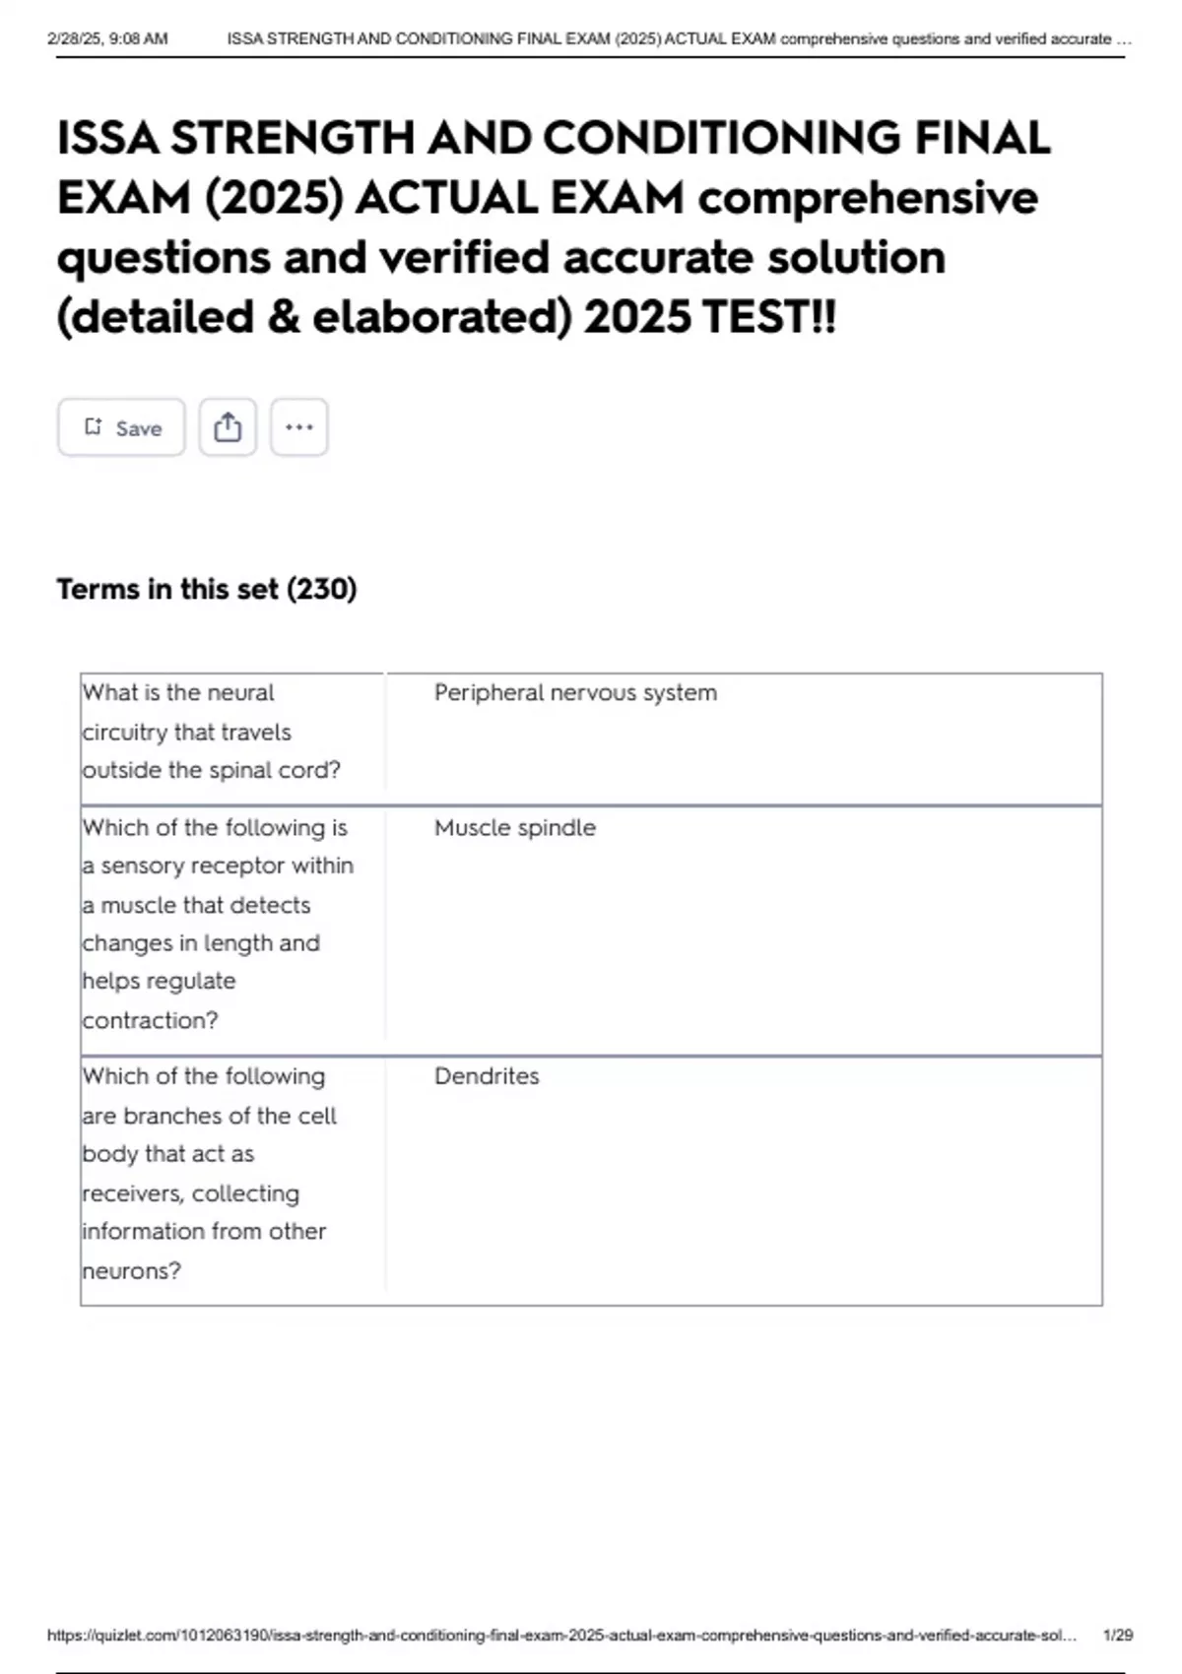Select the 'Peripheral nervous system' answer cell
Image resolution: width=1182 pixels, height=1674 pixels.
click(x=574, y=692)
